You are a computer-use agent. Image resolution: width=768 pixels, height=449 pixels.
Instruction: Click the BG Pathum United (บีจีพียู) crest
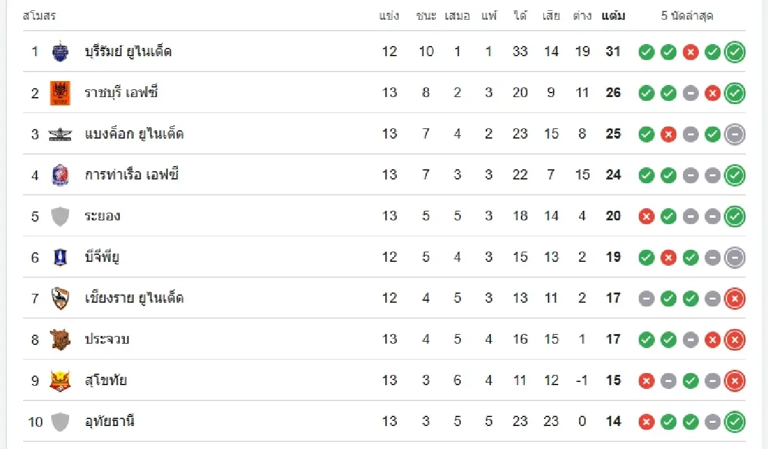(x=60, y=257)
